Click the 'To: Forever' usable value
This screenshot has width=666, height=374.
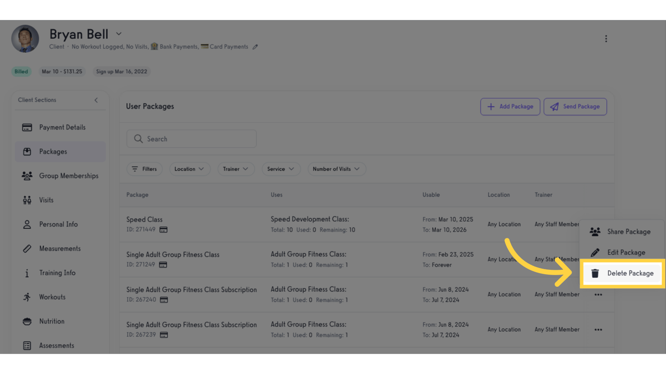click(x=437, y=265)
